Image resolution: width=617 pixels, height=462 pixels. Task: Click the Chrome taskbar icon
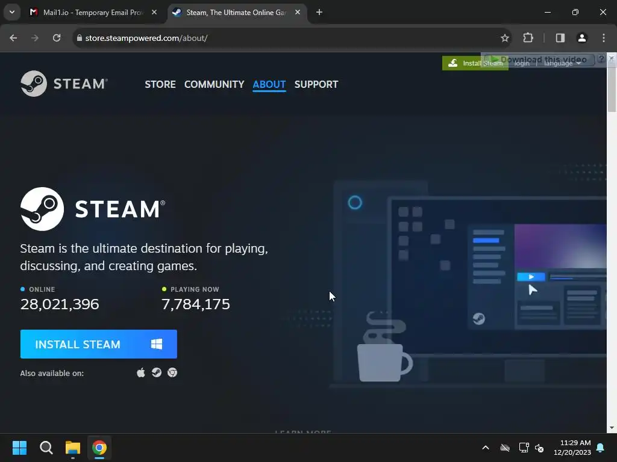point(99,448)
